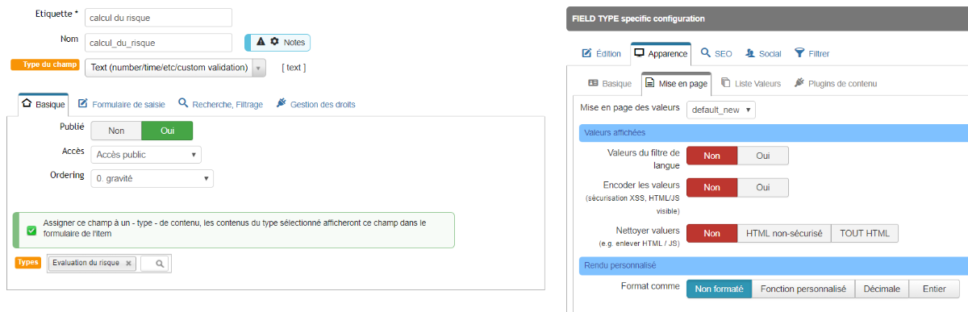Open the Notes button
The width and height of the screenshot is (968, 312).
tap(277, 43)
